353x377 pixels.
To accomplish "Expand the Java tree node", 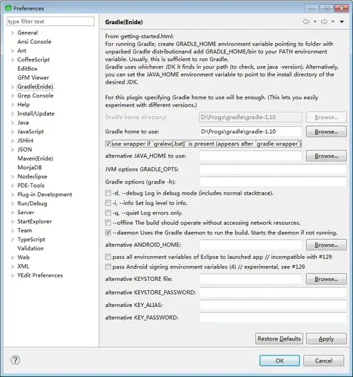I will pos(13,123).
